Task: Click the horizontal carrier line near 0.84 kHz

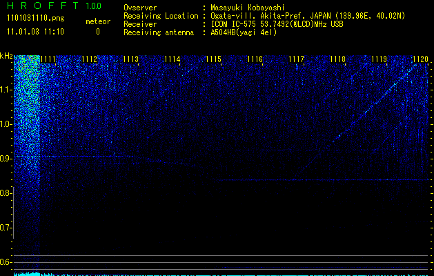Action: coord(321,180)
